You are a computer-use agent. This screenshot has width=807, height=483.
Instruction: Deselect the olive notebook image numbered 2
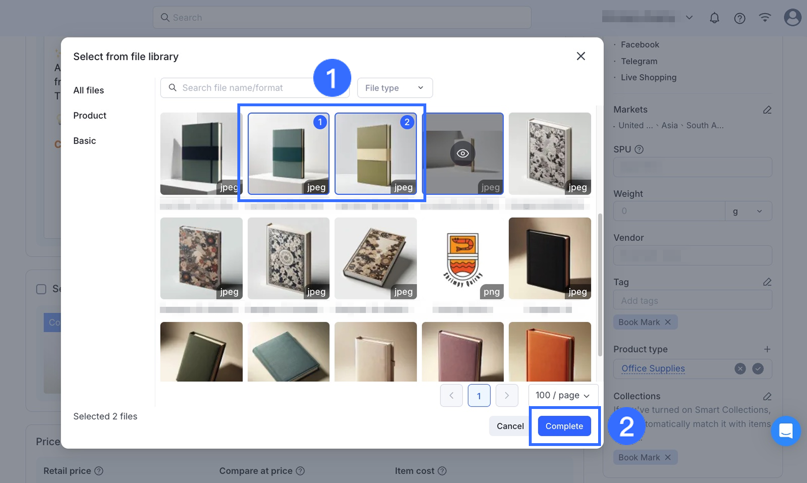[x=375, y=153]
